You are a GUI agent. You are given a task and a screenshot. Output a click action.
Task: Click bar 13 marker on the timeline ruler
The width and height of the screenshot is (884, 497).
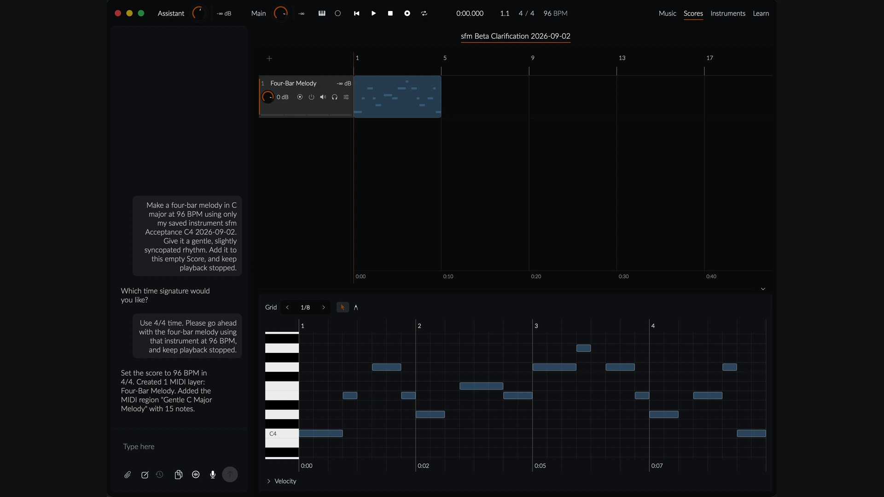pos(622,58)
